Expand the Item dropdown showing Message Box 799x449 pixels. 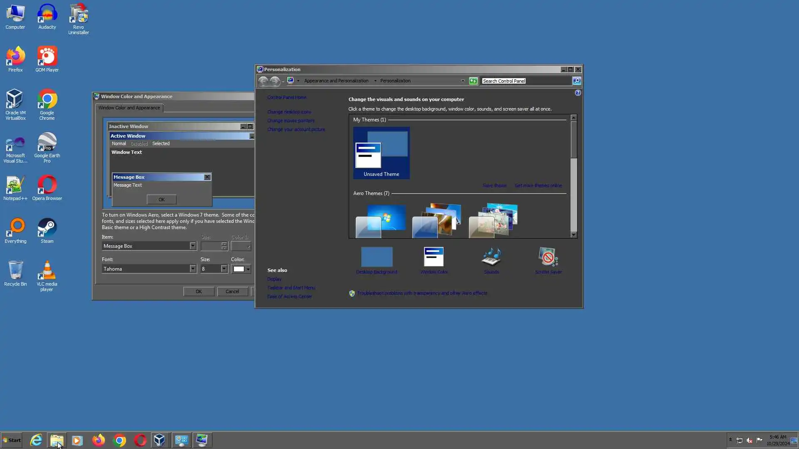click(193, 246)
